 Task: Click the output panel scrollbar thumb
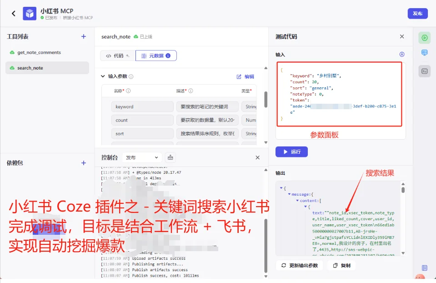point(403,190)
